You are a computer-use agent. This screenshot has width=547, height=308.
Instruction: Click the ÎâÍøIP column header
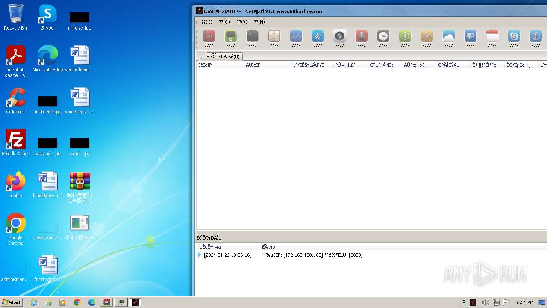pyautogui.click(x=220, y=65)
